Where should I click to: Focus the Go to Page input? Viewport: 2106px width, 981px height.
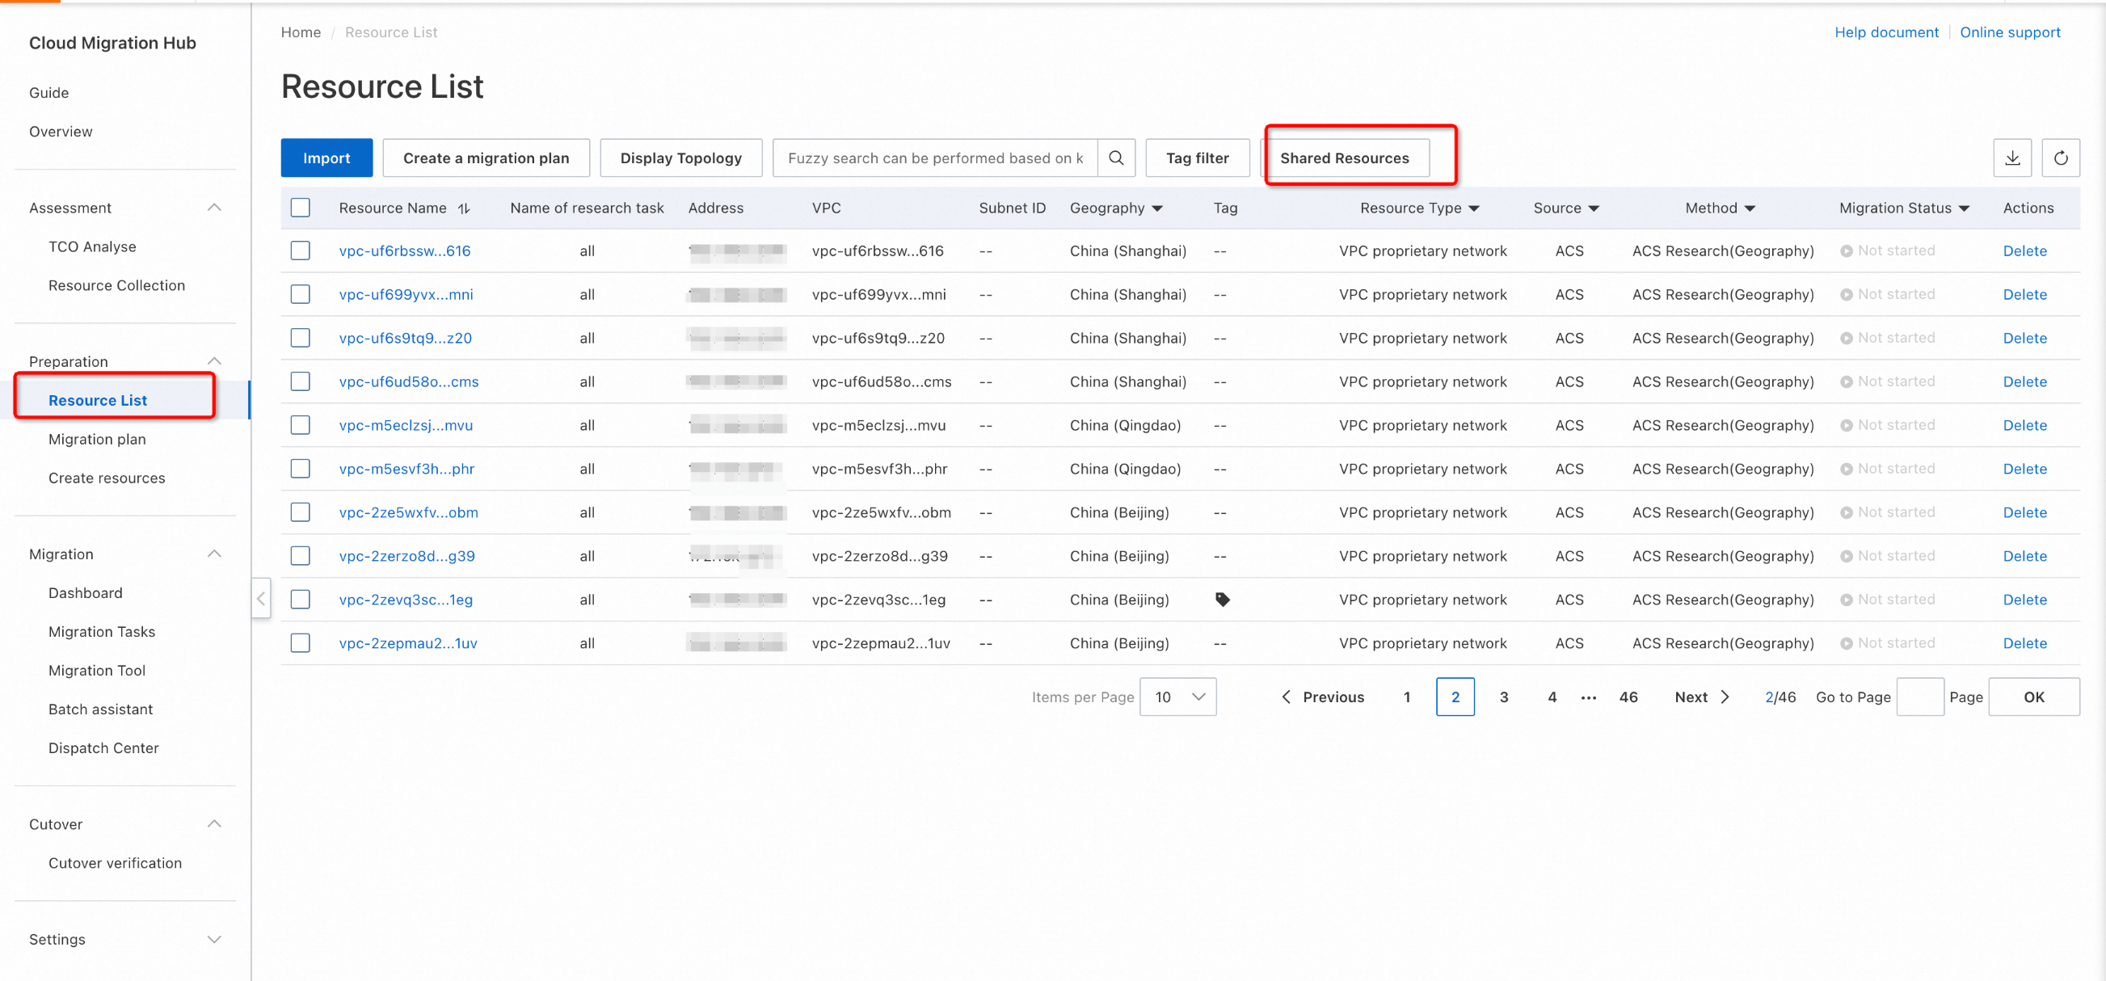pos(1919,697)
